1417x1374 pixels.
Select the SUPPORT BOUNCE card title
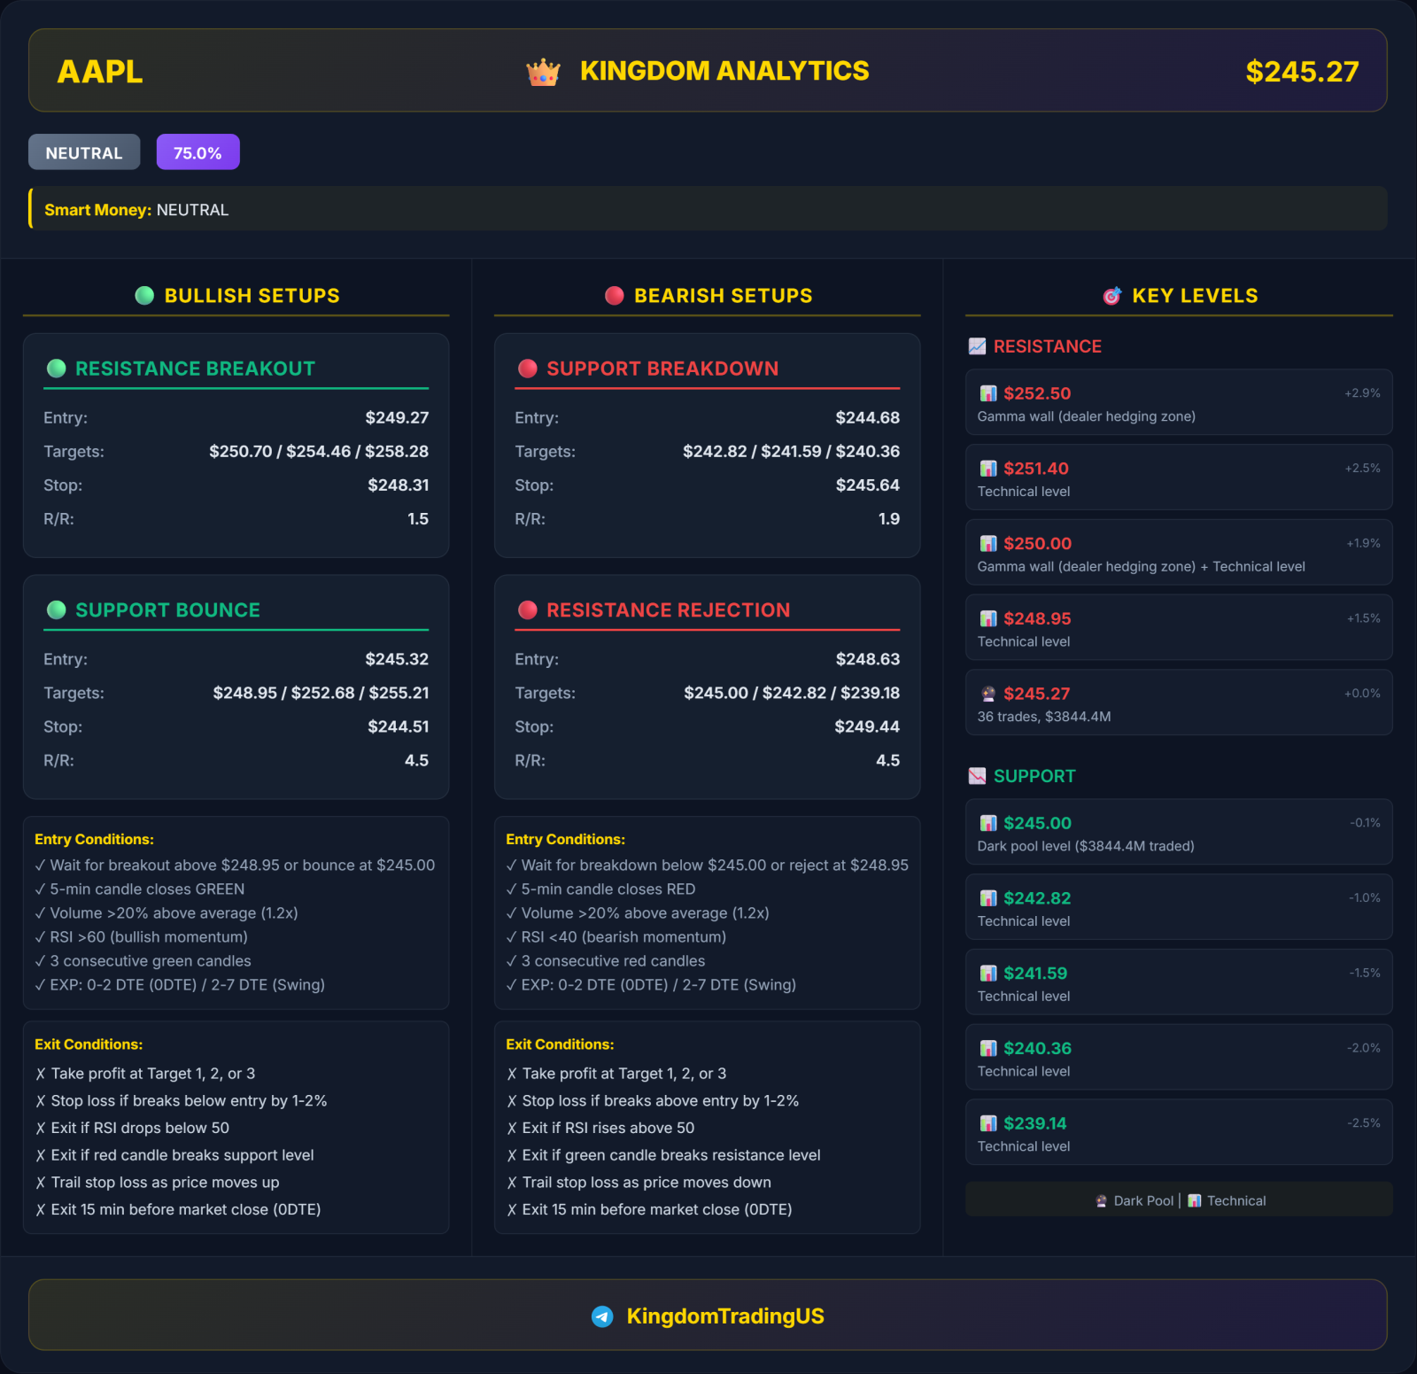click(167, 609)
